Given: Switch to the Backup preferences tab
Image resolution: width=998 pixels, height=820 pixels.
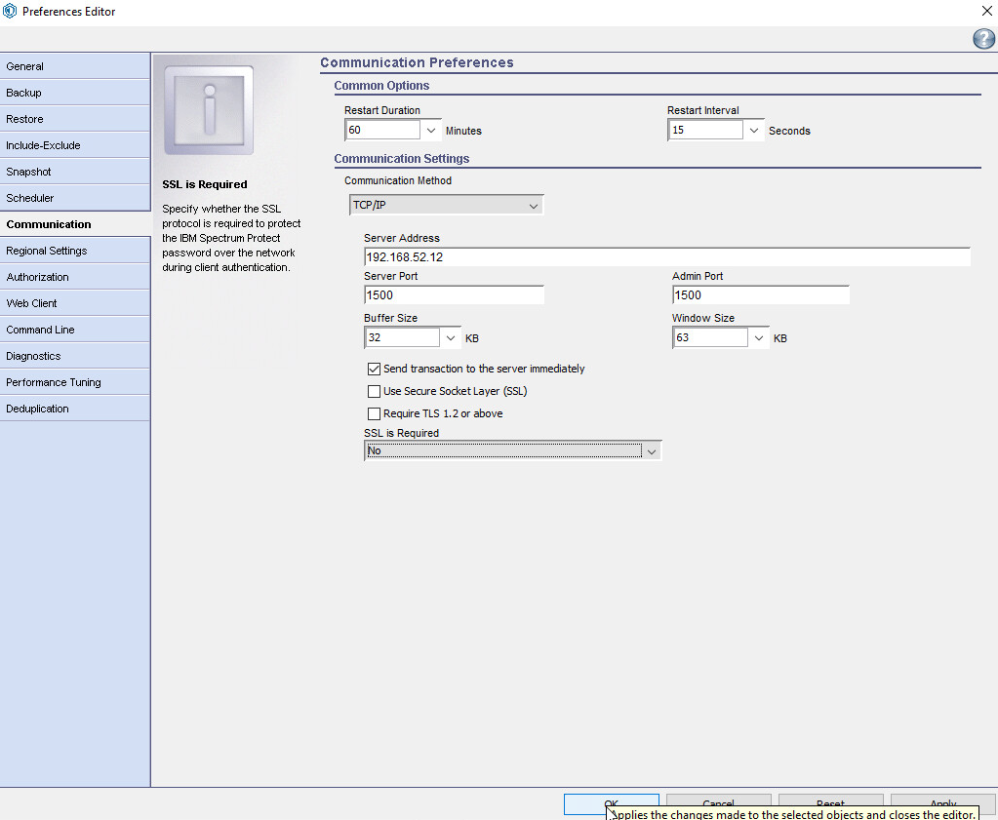Looking at the screenshot, I should tap(75, 93).
